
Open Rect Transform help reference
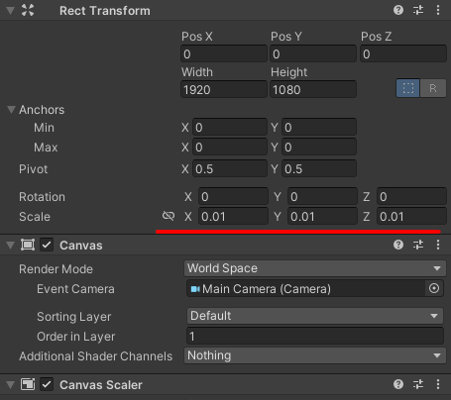pyautogui.click(x=398, y=10)
